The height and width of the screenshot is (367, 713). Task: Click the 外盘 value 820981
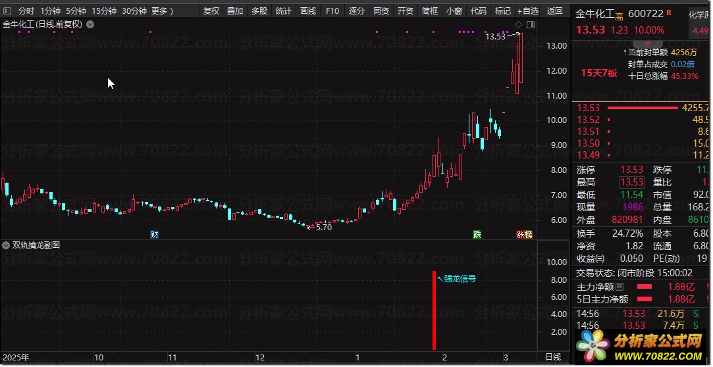(627, 220)
